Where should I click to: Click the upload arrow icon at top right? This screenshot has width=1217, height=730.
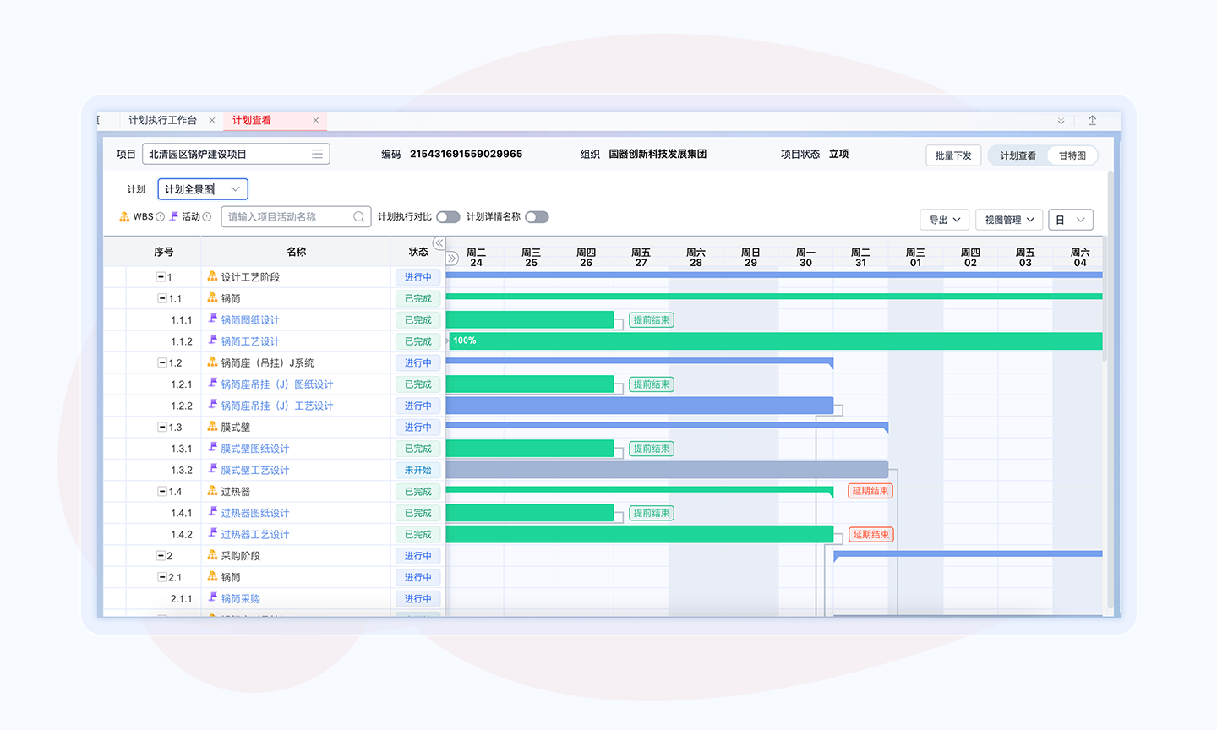click(x=1092, y=121)
